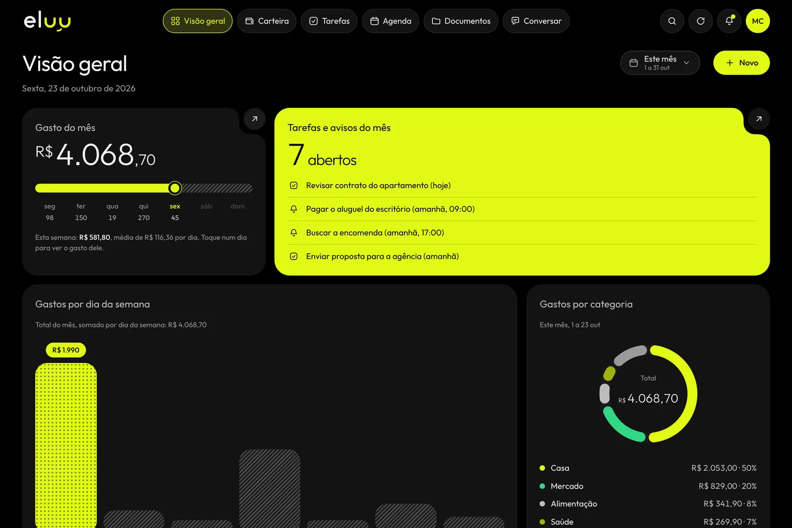The width and height of the screenshot is (792, 528).
Task: Click the monthly spend slider handle
Action: [175, 188]
